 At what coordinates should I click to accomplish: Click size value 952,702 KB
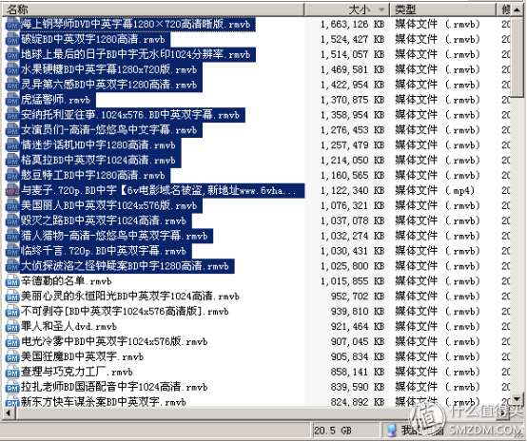pyautogui.click(x=358, y=297)
